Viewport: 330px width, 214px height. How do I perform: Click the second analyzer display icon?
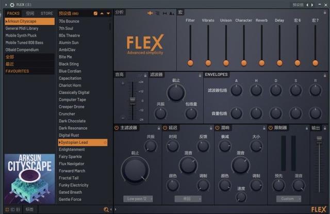click(x=157, y=13)
